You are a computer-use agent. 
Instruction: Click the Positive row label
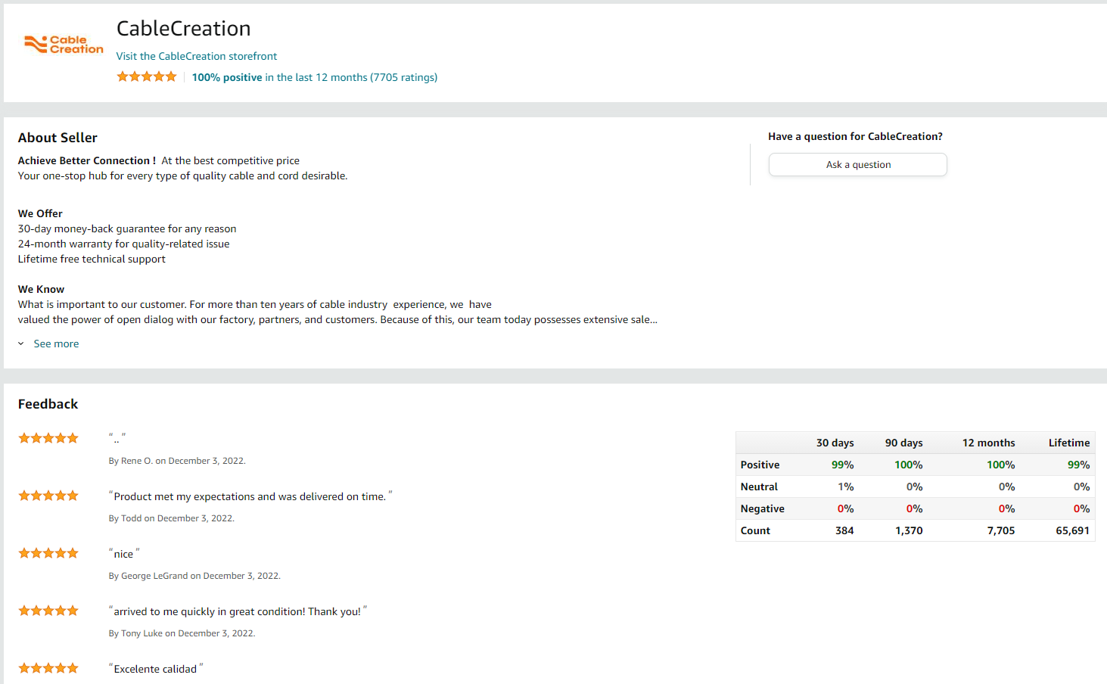click(x=760, y=465)
